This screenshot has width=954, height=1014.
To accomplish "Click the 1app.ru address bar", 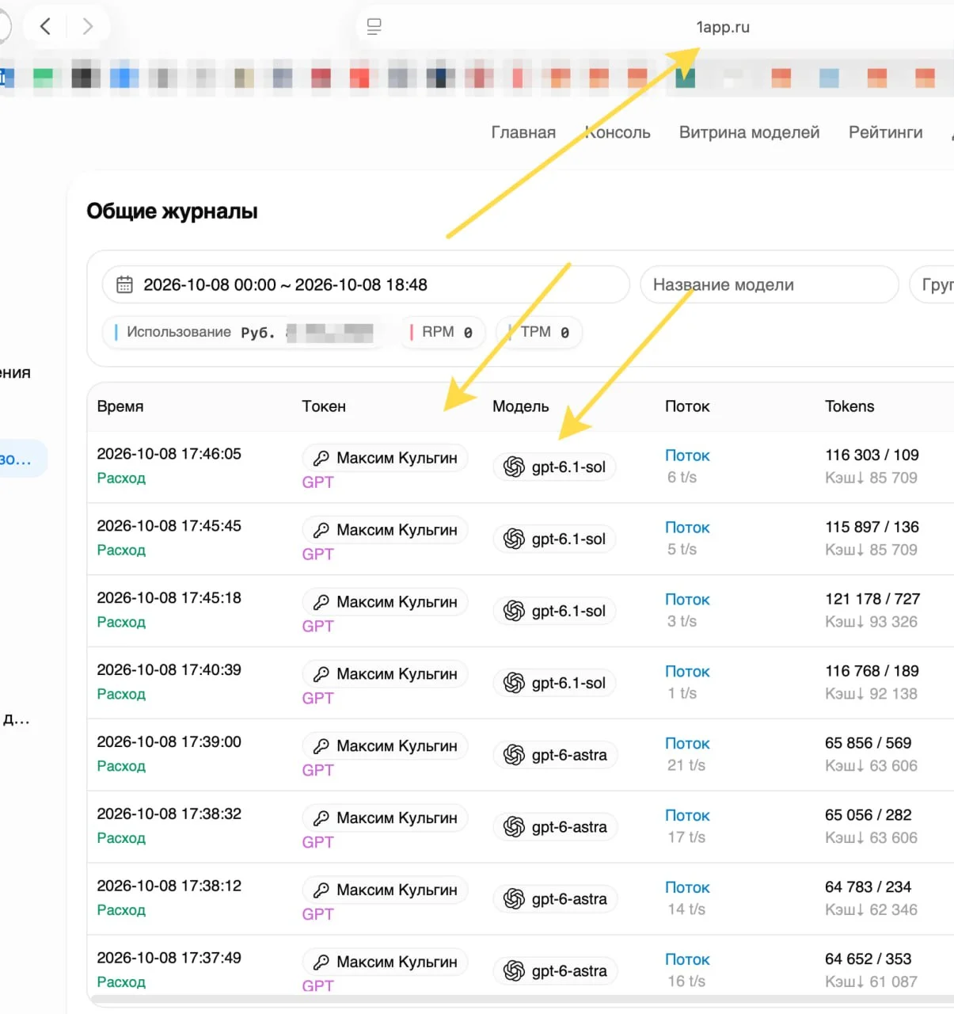I will click(722, 27).
